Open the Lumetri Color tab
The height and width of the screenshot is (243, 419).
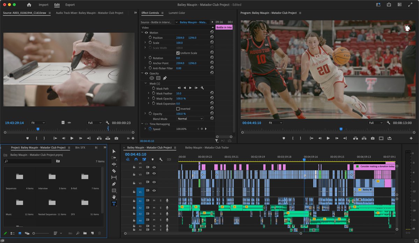[x=177, y=13]
